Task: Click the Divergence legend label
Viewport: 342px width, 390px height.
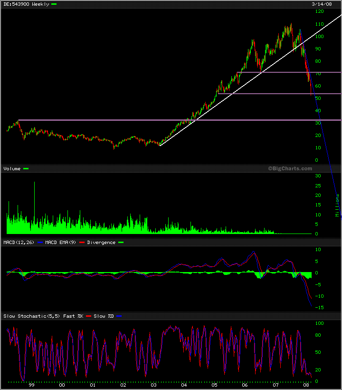Action: pos(101,243)
